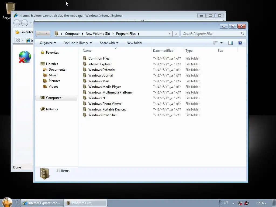Viewport: 276px width, 207px height.
Task: Go back with the Explorer back arrow
Action: point(39,33)
